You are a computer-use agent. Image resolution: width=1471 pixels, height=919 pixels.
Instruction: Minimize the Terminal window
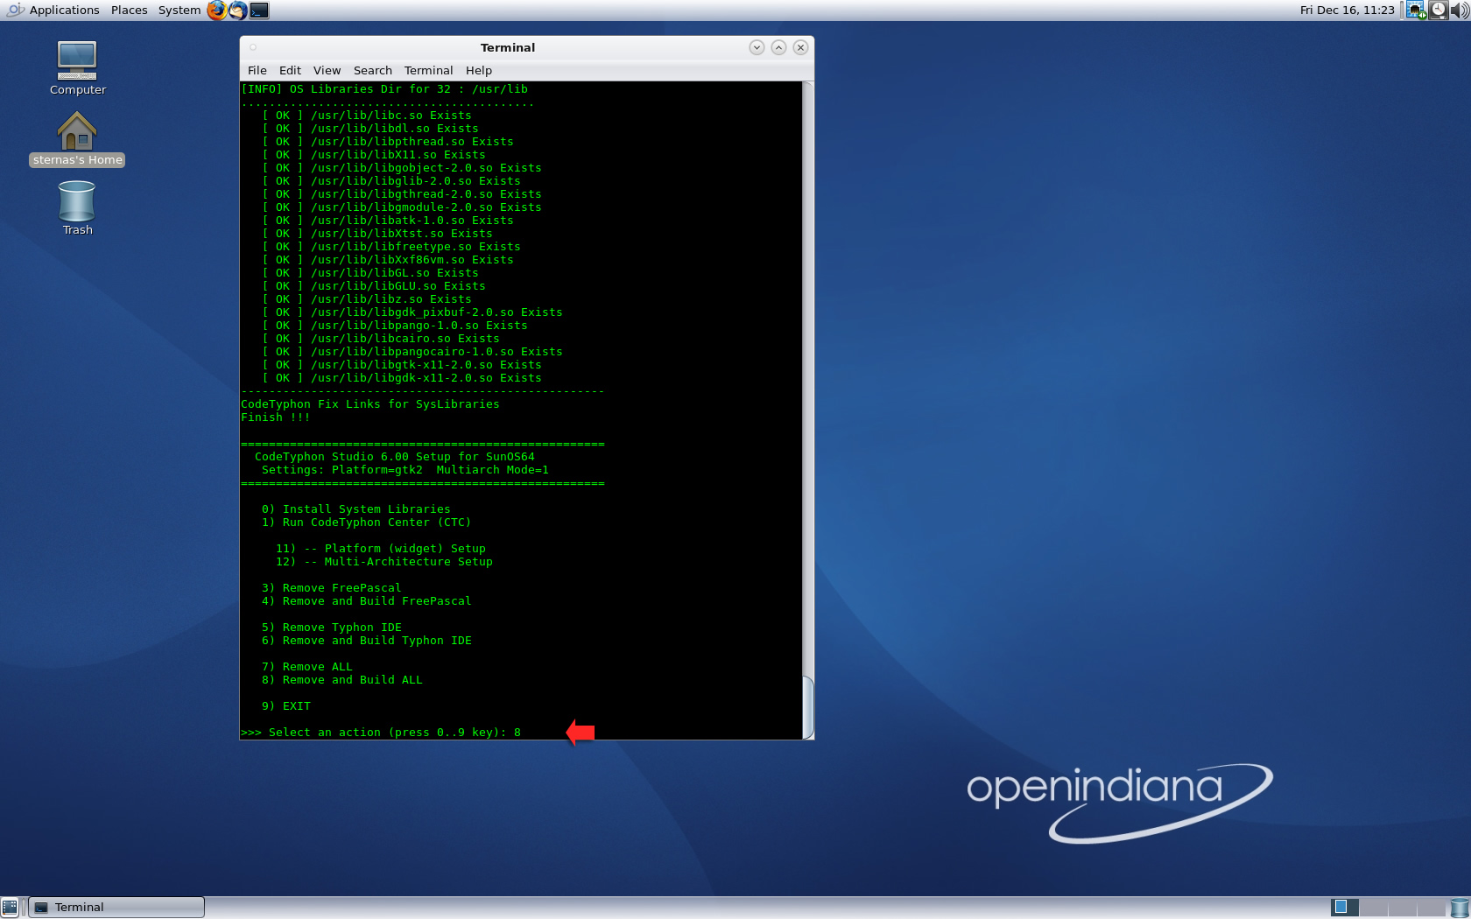[757, 47]
